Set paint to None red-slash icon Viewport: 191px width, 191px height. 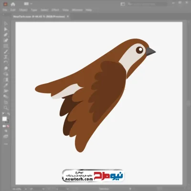(8, 126)
